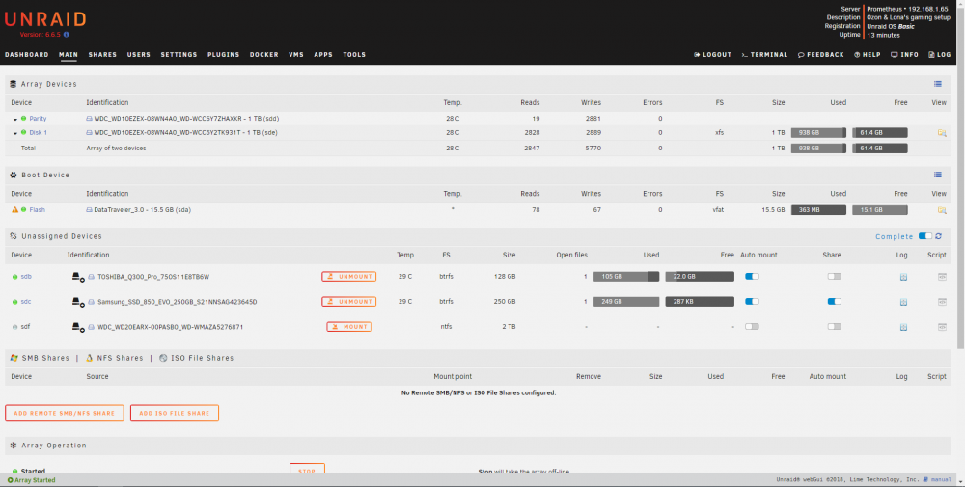The width and height of the screenshot is (965, 487).
Task: Click the ISO File Shares disc icon
Action: (x=163, y=358)
